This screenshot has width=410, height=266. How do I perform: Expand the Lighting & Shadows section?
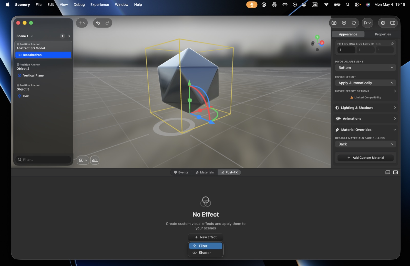(x=365, y=108)
